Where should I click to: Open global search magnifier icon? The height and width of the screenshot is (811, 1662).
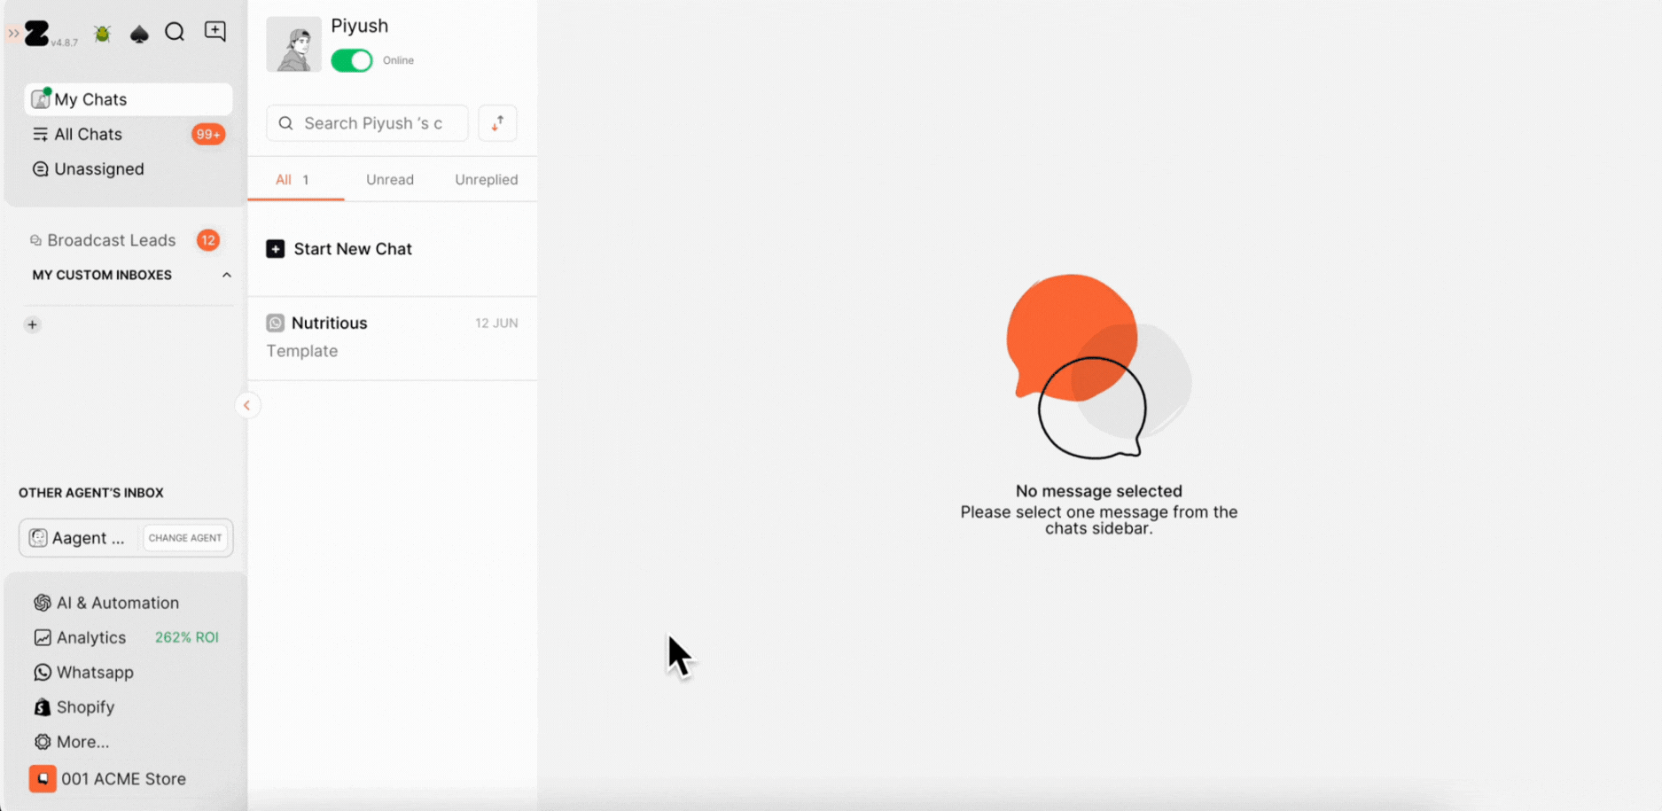(x=175, y=33)
